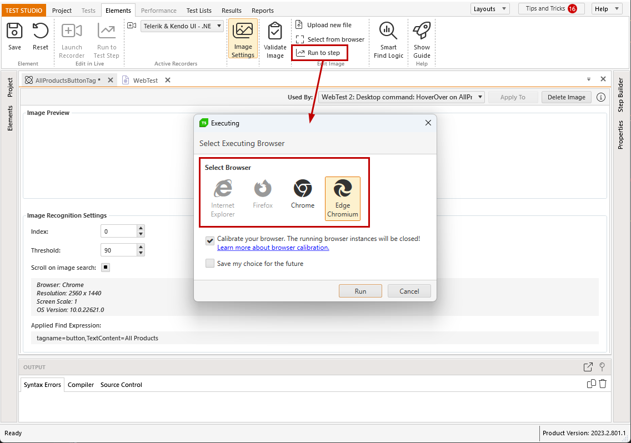
Task: Open the tab list dropdown arrow
Action: tap(589, 79)
